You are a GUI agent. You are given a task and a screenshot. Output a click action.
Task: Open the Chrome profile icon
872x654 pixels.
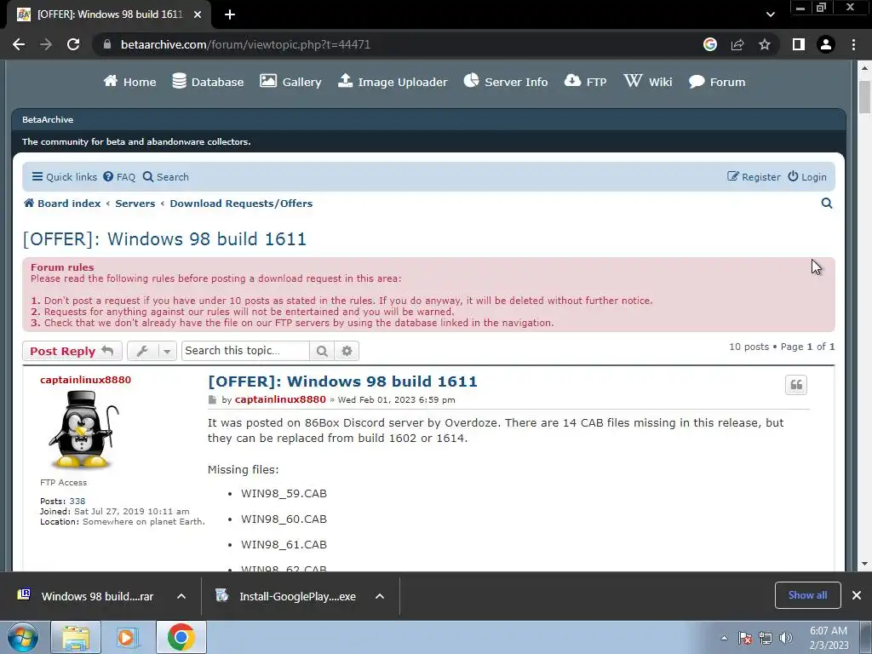click(826, 44)
